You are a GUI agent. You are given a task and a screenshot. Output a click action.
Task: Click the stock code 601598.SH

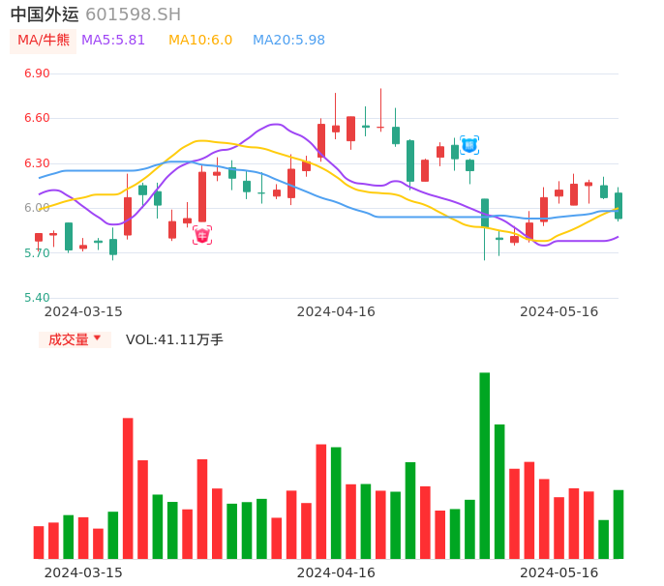pyautogui.click(x=133, y=15)
